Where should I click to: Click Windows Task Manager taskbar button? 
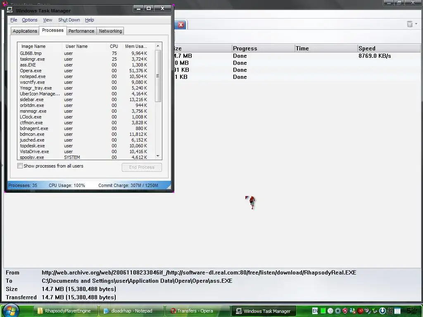[x=264, y=311]
